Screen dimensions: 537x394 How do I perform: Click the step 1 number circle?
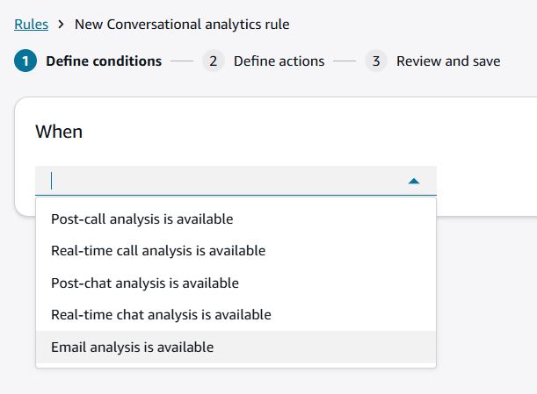pyautogui.click(x=25, y=61)
